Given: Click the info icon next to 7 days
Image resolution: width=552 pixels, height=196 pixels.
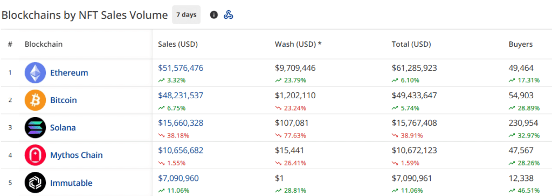Looking at the screenshot, I should click(x=213, y=15).
